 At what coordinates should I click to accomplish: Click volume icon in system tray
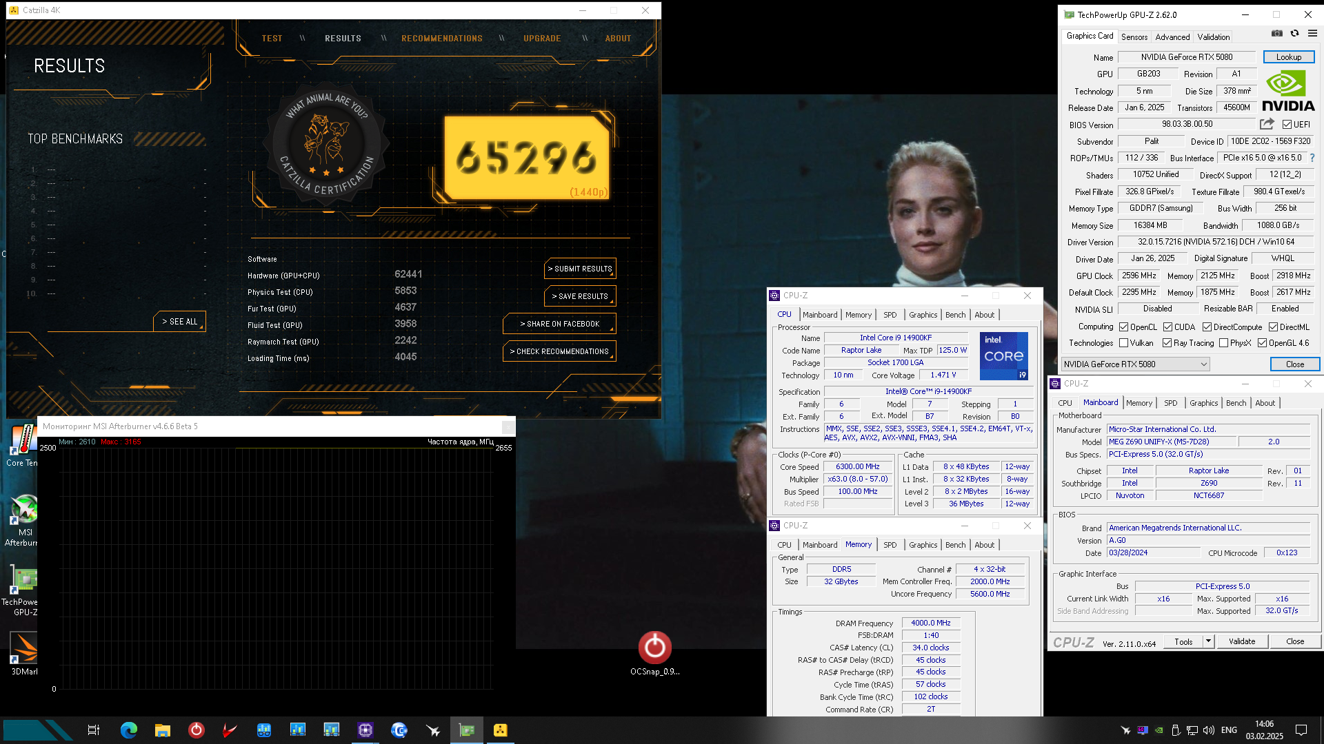tap(1208, 730)
